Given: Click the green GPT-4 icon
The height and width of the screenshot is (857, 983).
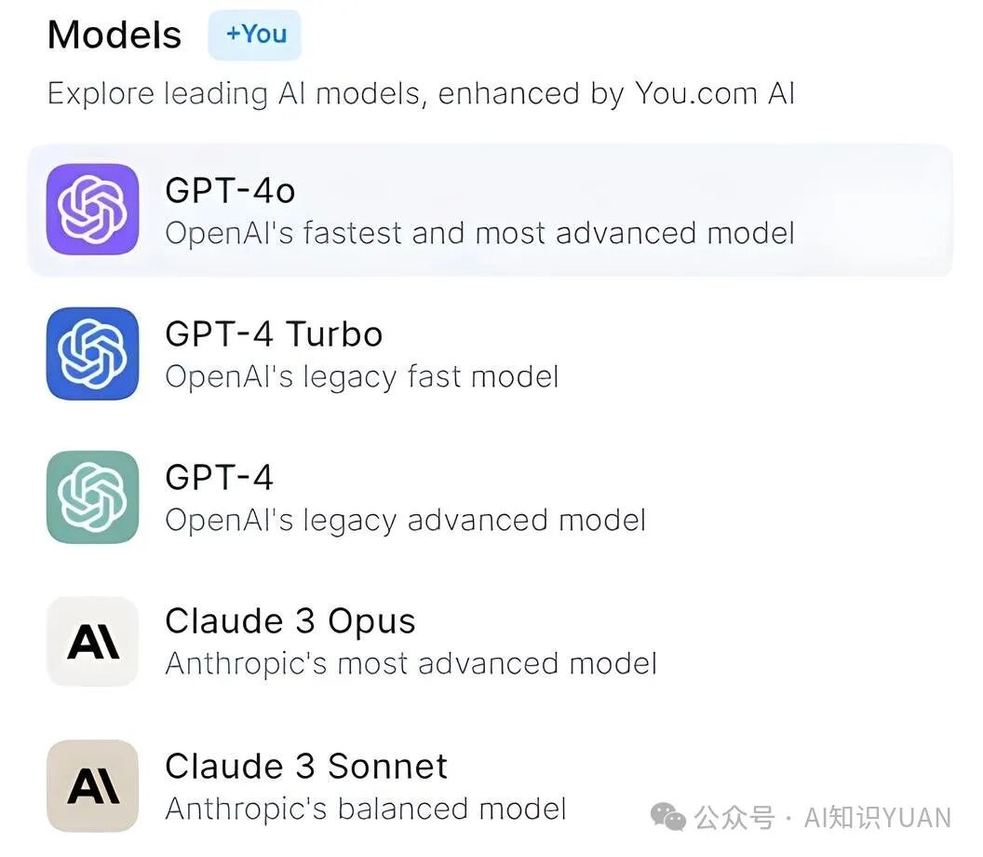Looking at the screenshot, I should coord(93,497).
